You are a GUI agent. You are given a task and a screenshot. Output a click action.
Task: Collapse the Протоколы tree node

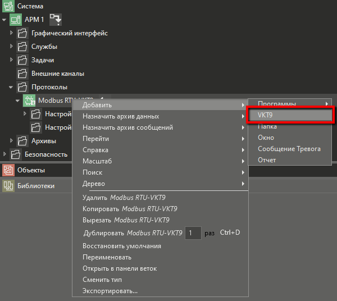tap(11, 87)
